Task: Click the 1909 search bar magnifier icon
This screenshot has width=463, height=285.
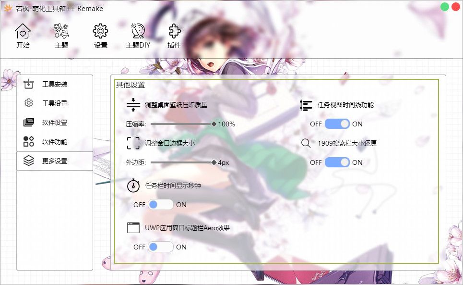Action: pos(306,143)
